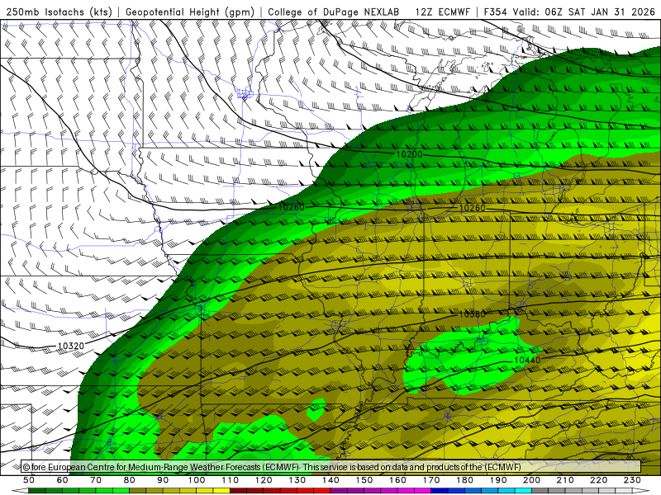The width and height of the screenshot is (661, 495).
Task: Click the 'F354' forecast hour label
Action: click(x=495, y=12)
